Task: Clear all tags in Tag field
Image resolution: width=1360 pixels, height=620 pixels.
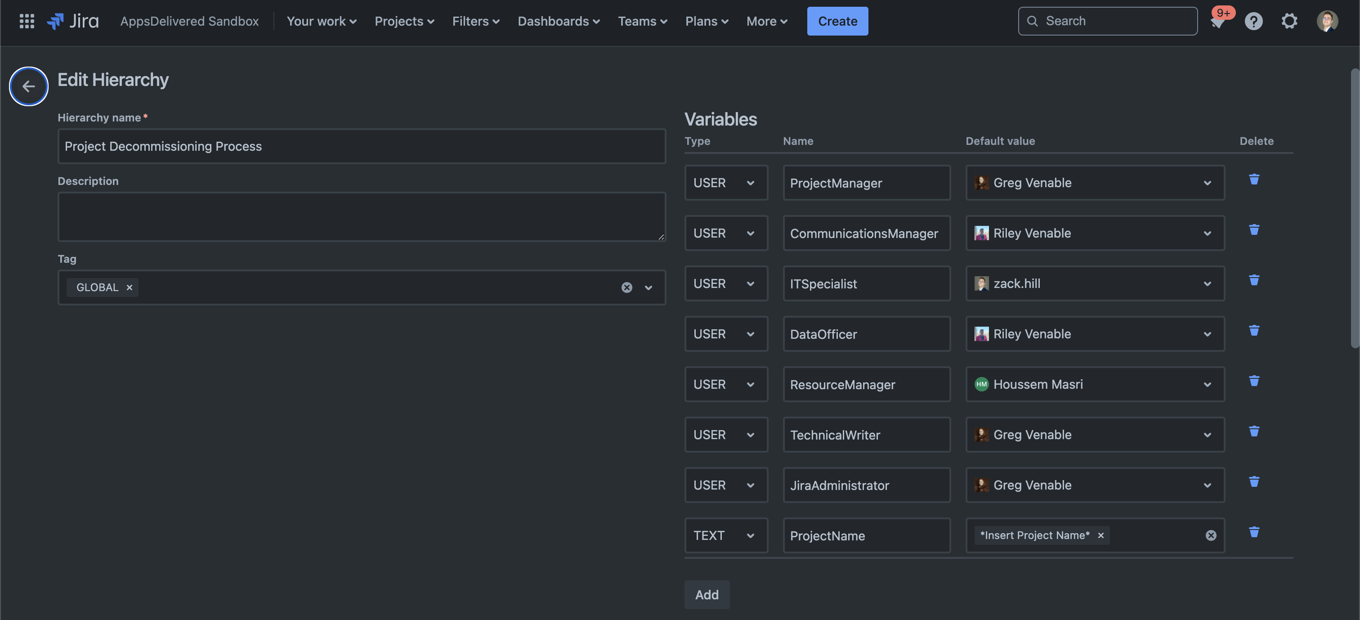Action: (626, 288)
